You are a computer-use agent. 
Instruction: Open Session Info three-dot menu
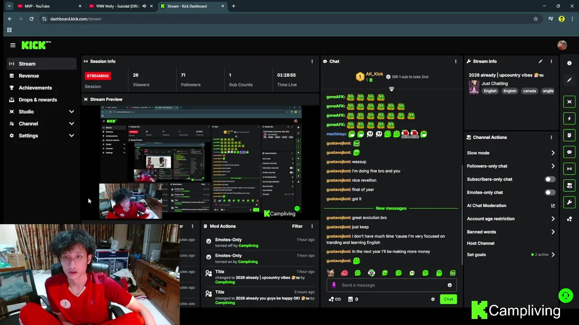coord(312,61)
